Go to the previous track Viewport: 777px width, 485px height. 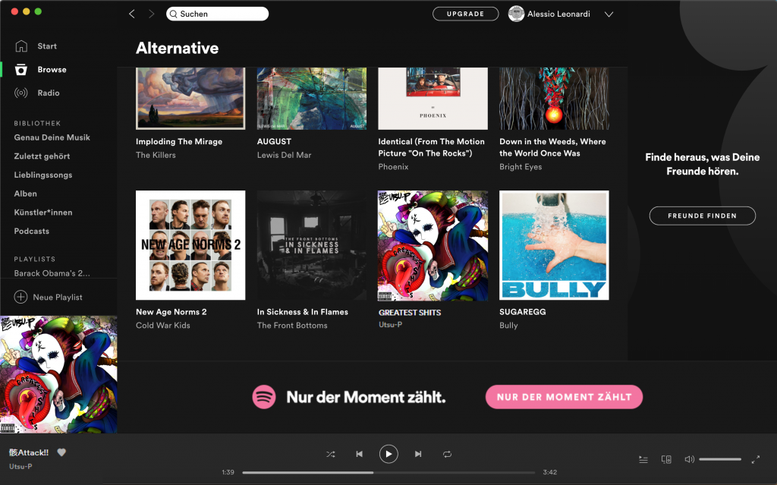pos(359,454)
